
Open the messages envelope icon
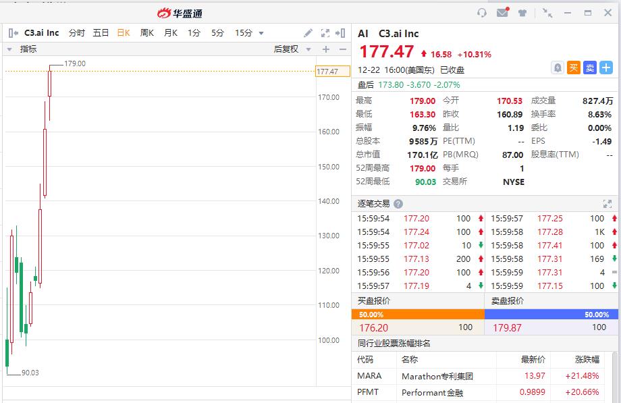[502, 13]
